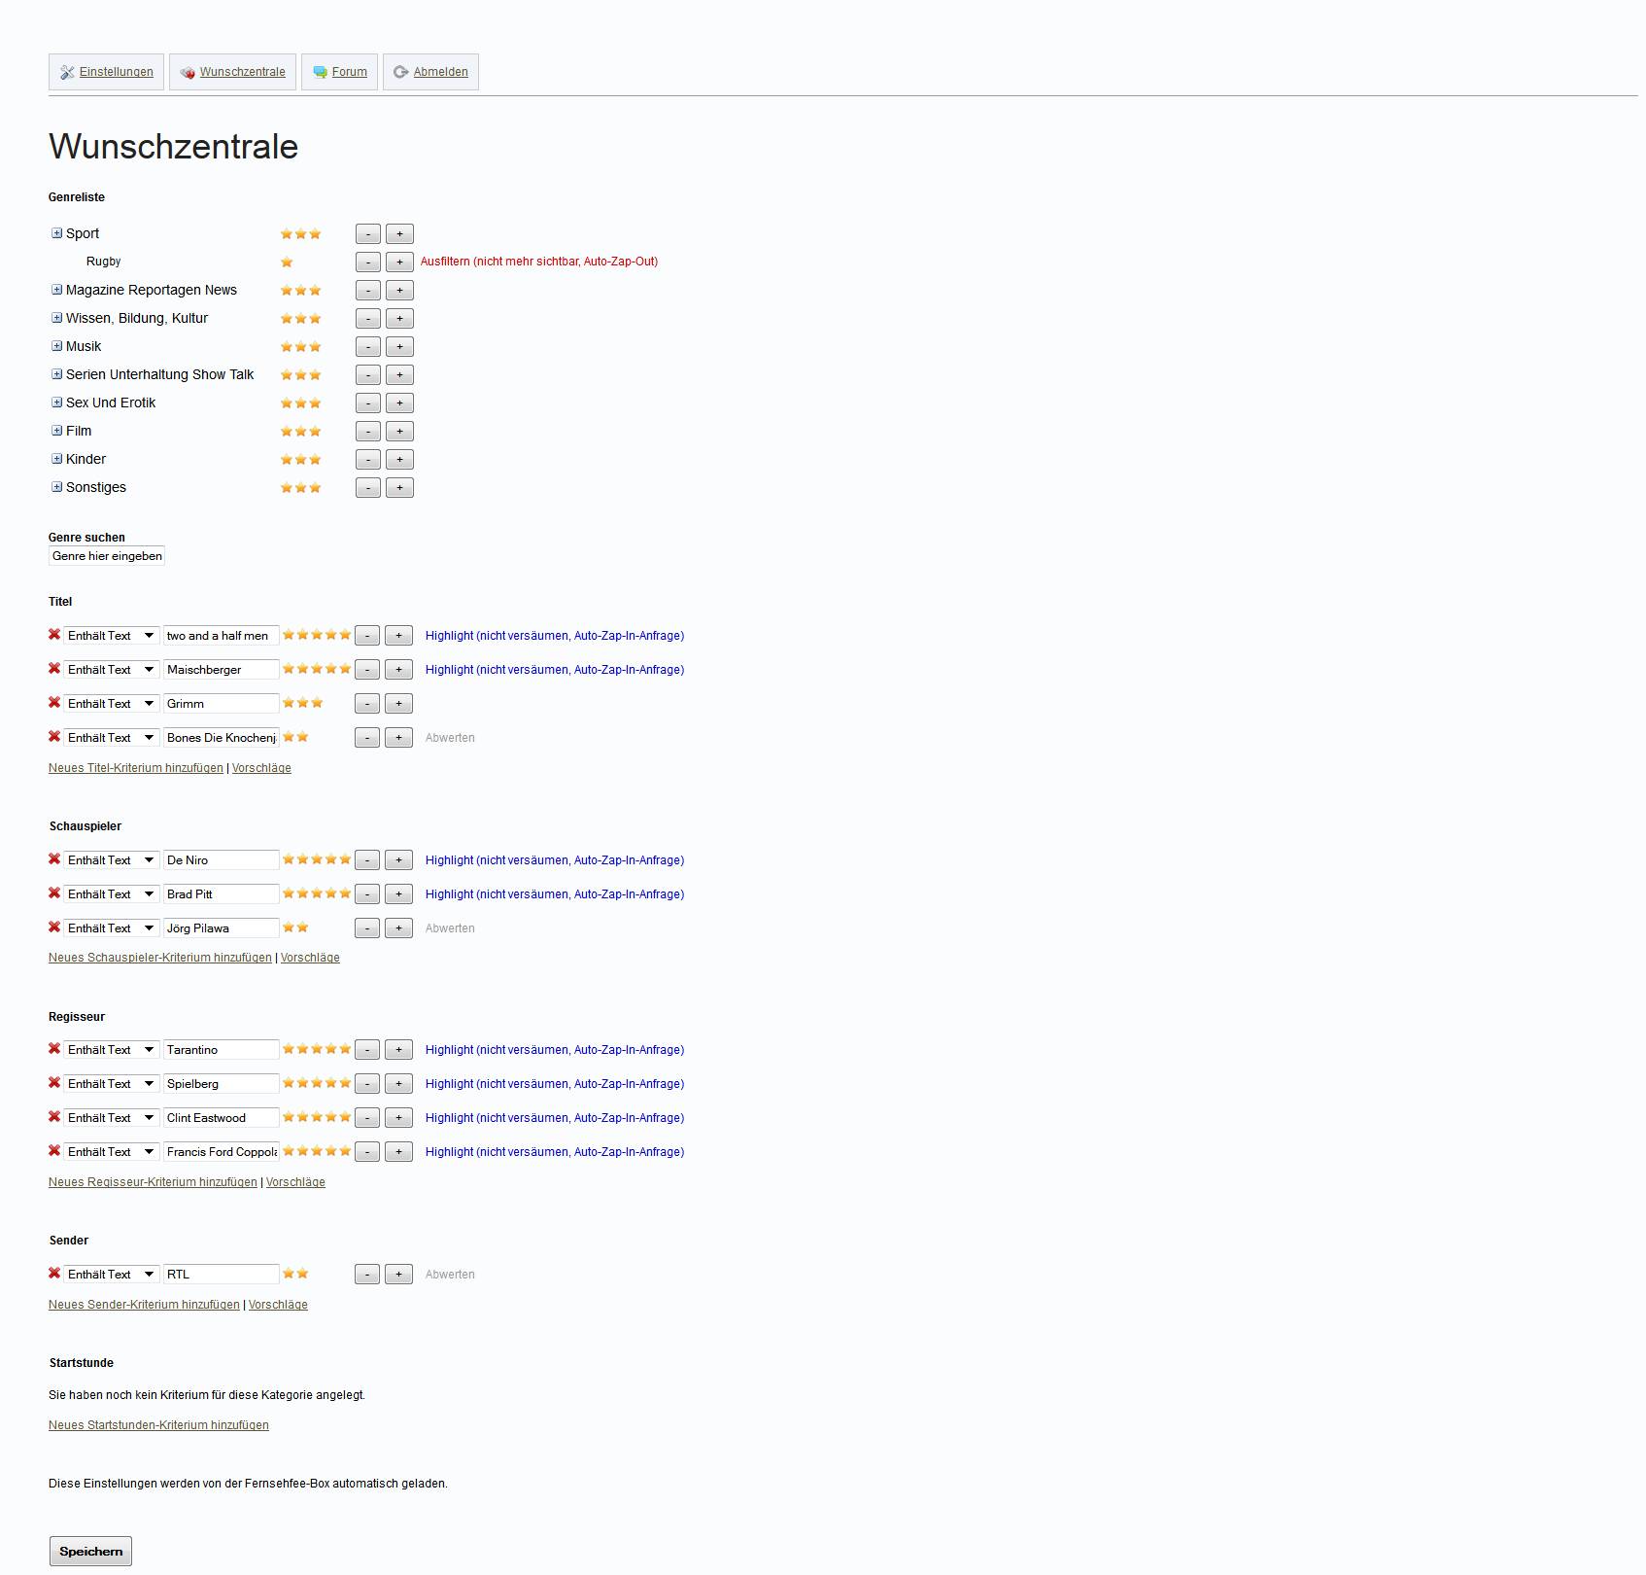
Task: Remove the Bones title criterion via red X
Action: tap(54, 737)
